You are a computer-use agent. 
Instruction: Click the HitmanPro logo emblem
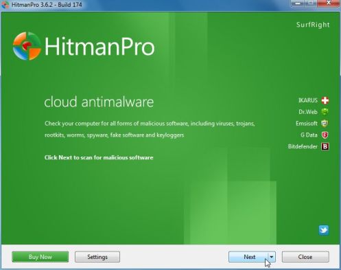27,46
